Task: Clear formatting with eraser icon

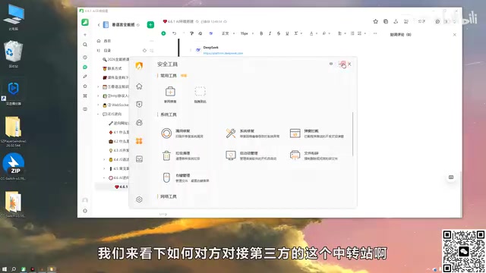Action: (200, 33)
